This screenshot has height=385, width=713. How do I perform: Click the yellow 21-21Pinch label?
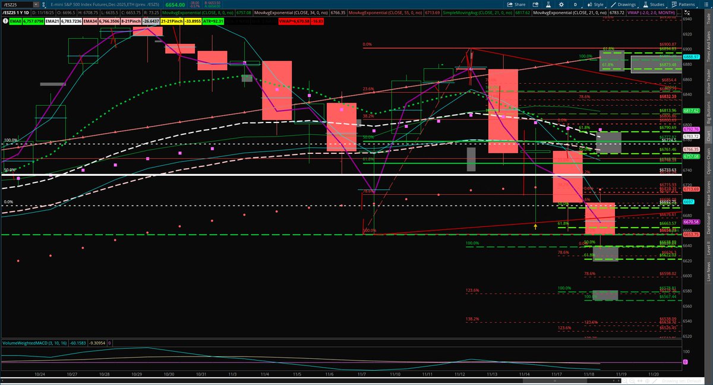point(172,21)
